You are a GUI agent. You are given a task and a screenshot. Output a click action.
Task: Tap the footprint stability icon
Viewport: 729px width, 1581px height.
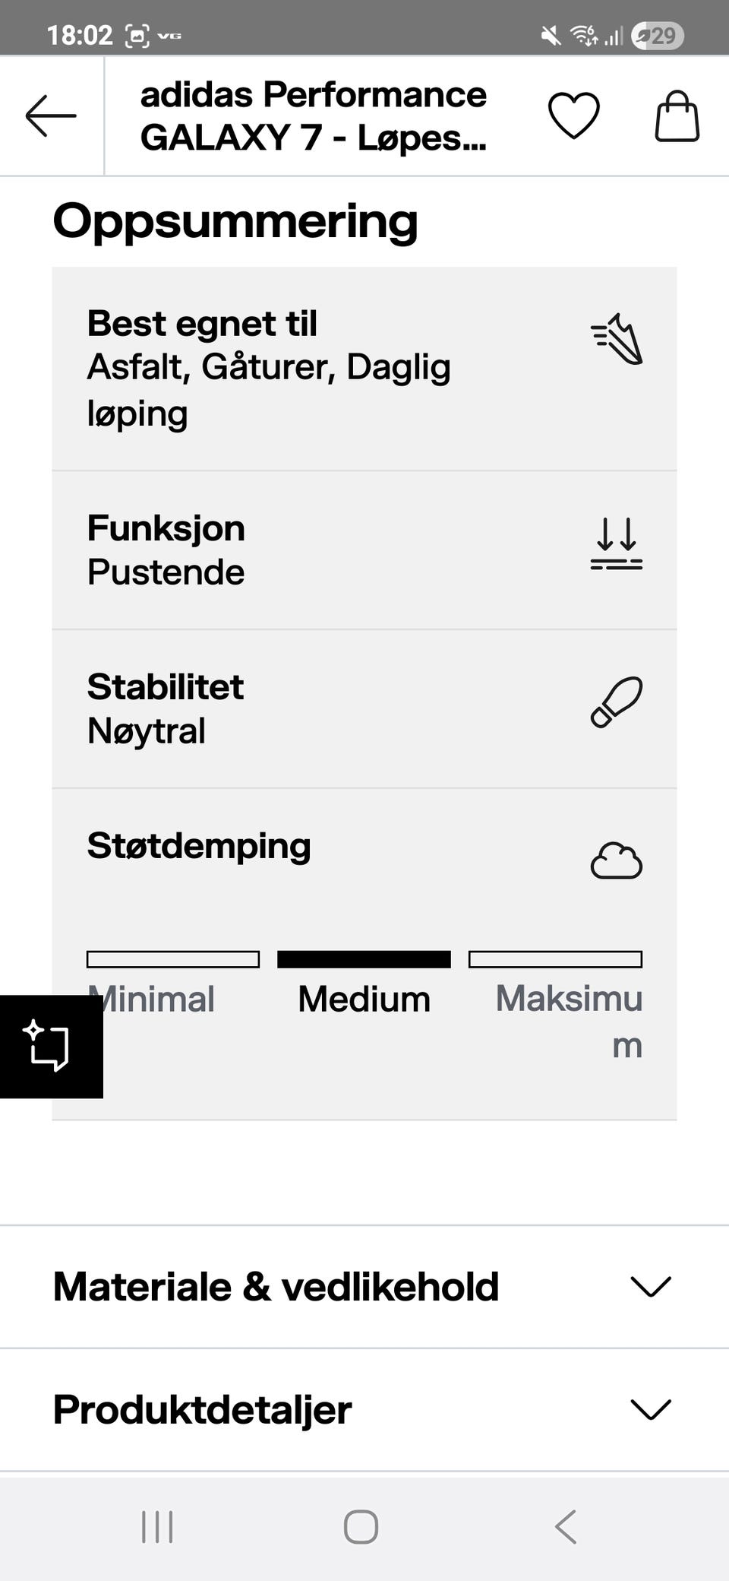point(617,702)
